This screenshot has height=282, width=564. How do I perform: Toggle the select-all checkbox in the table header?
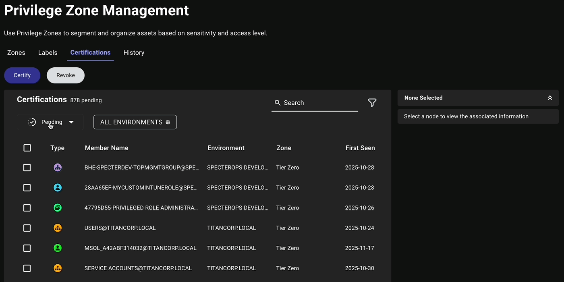(x=27, y=148)
